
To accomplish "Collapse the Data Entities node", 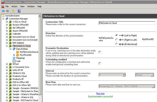I will pyautogui.click(x=10, y=49).
